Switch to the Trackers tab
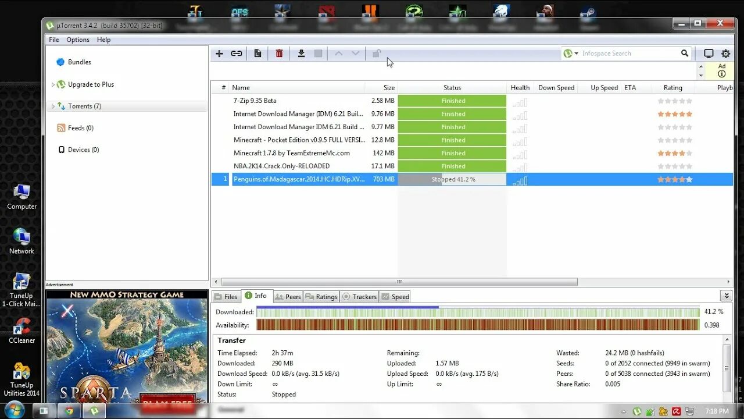This screenshot has height=419, width=744. click(x=359, y=297)
